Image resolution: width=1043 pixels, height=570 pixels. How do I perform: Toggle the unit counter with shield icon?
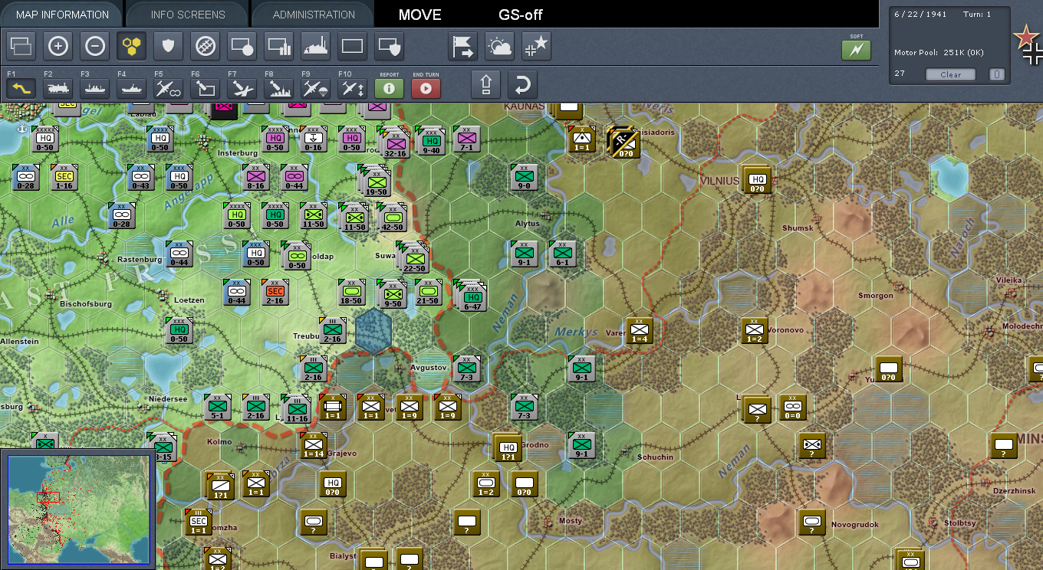(x=389, y=47)
